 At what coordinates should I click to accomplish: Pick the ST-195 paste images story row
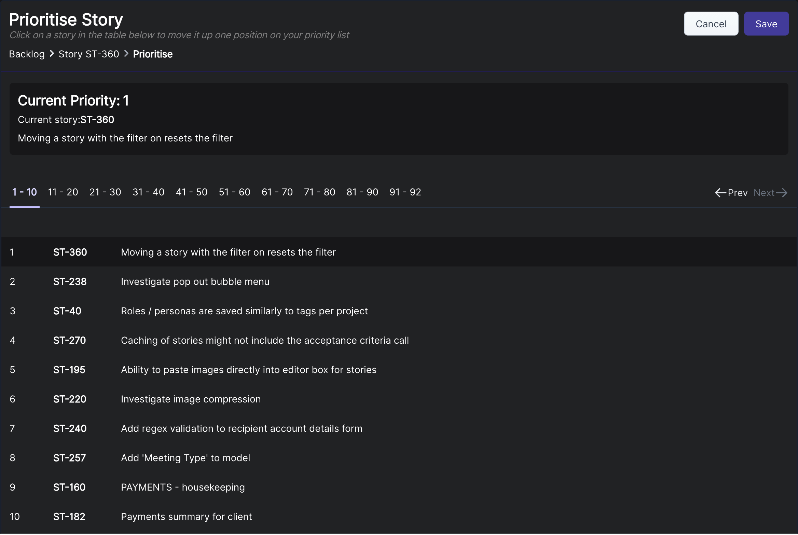tap(248, 370)
